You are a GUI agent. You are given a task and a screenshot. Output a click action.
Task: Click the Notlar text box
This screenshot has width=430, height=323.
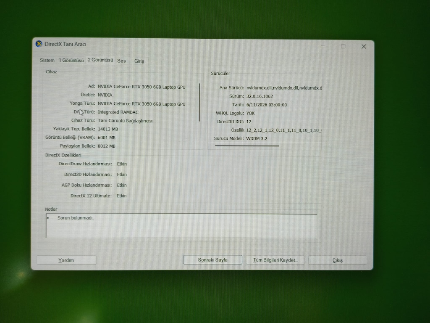click(181, 226)
